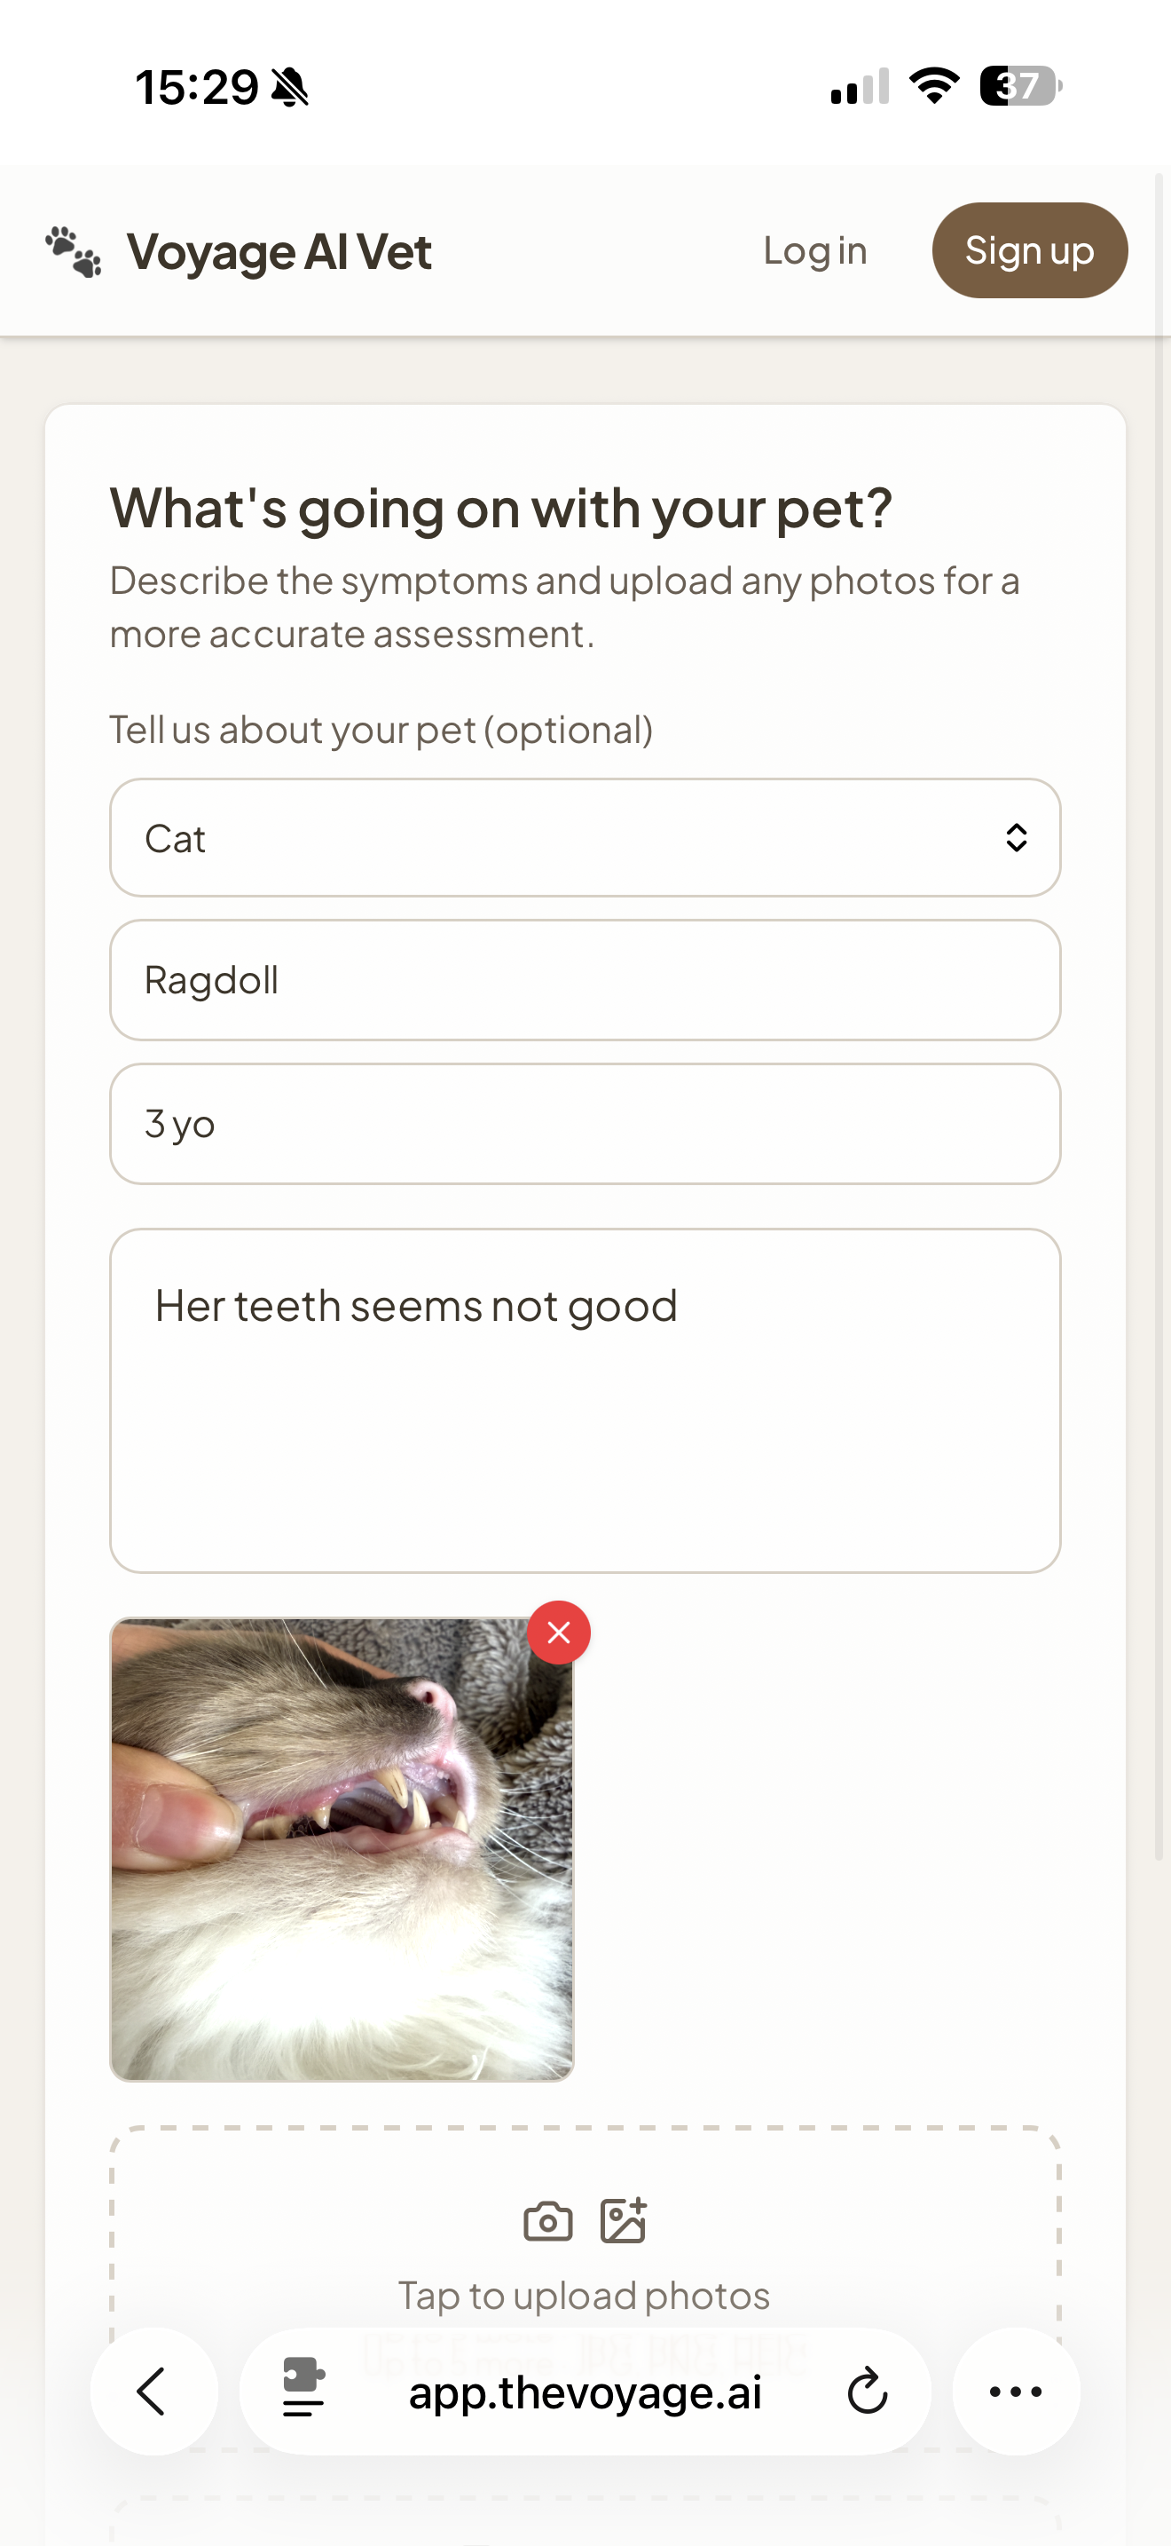Tap the app.thevoyage.ai address bar

[585, 2392]
